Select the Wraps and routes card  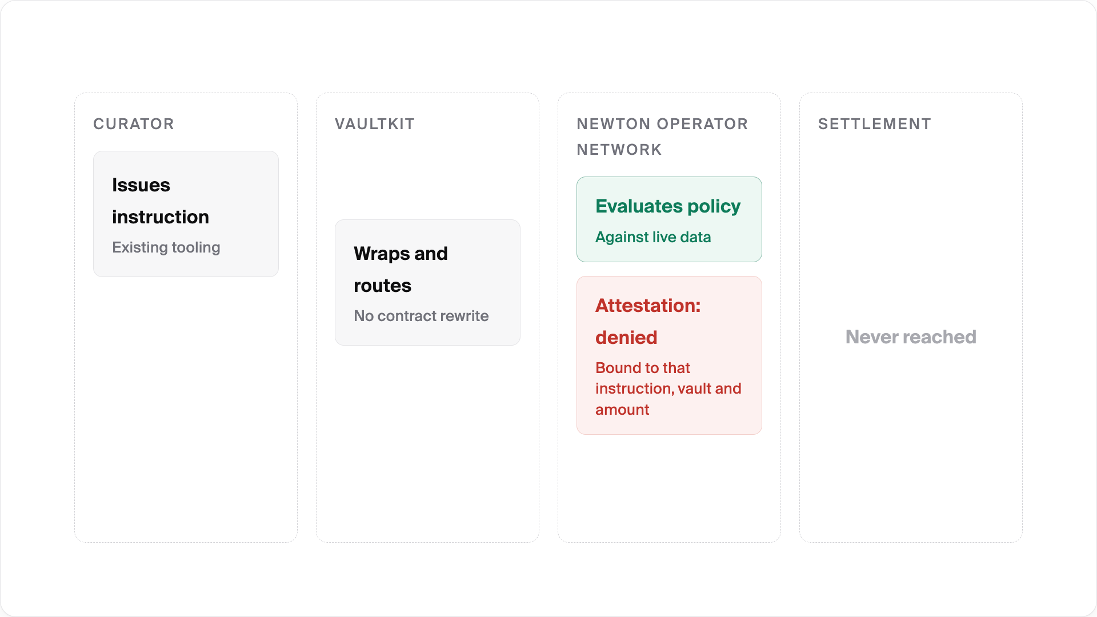[427, 282]
